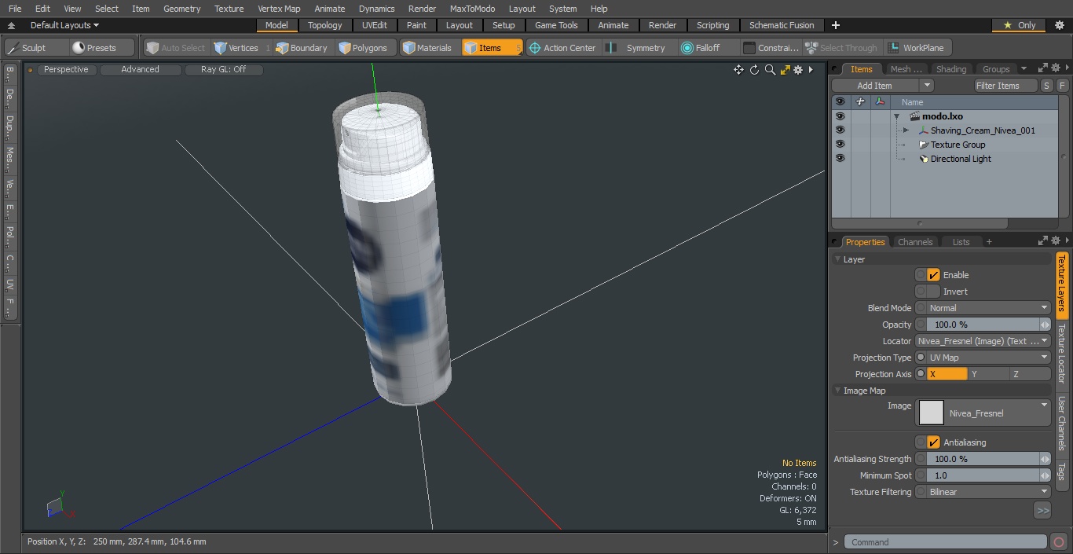This screenshot has height=554, width=1073.
Task: Open the Constraints options
Action: tap(771, 48)
